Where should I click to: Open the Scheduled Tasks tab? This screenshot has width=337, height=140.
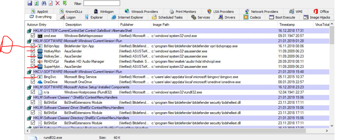click(168, 17)
